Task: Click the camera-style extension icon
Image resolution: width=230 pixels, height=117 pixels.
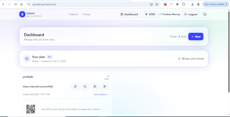Action: coord(177,4)
